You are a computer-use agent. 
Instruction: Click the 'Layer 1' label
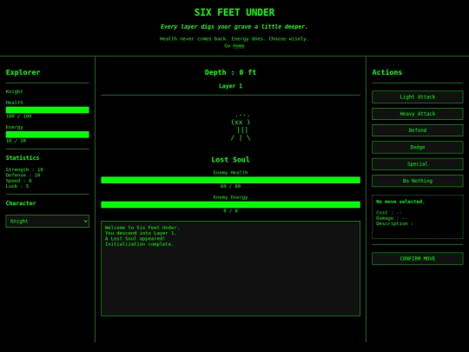coord(230,86)
